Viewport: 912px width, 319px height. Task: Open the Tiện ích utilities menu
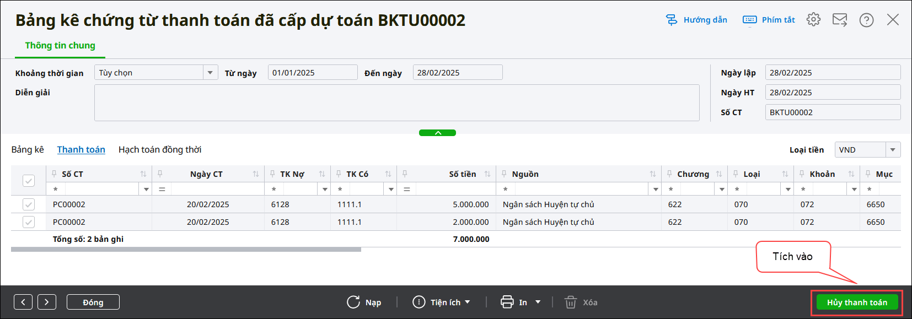(x=441, y=302)
